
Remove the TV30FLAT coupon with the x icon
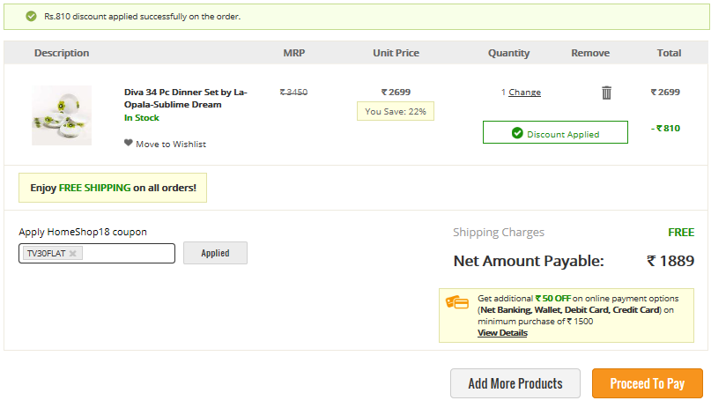[x=73, y=253]
